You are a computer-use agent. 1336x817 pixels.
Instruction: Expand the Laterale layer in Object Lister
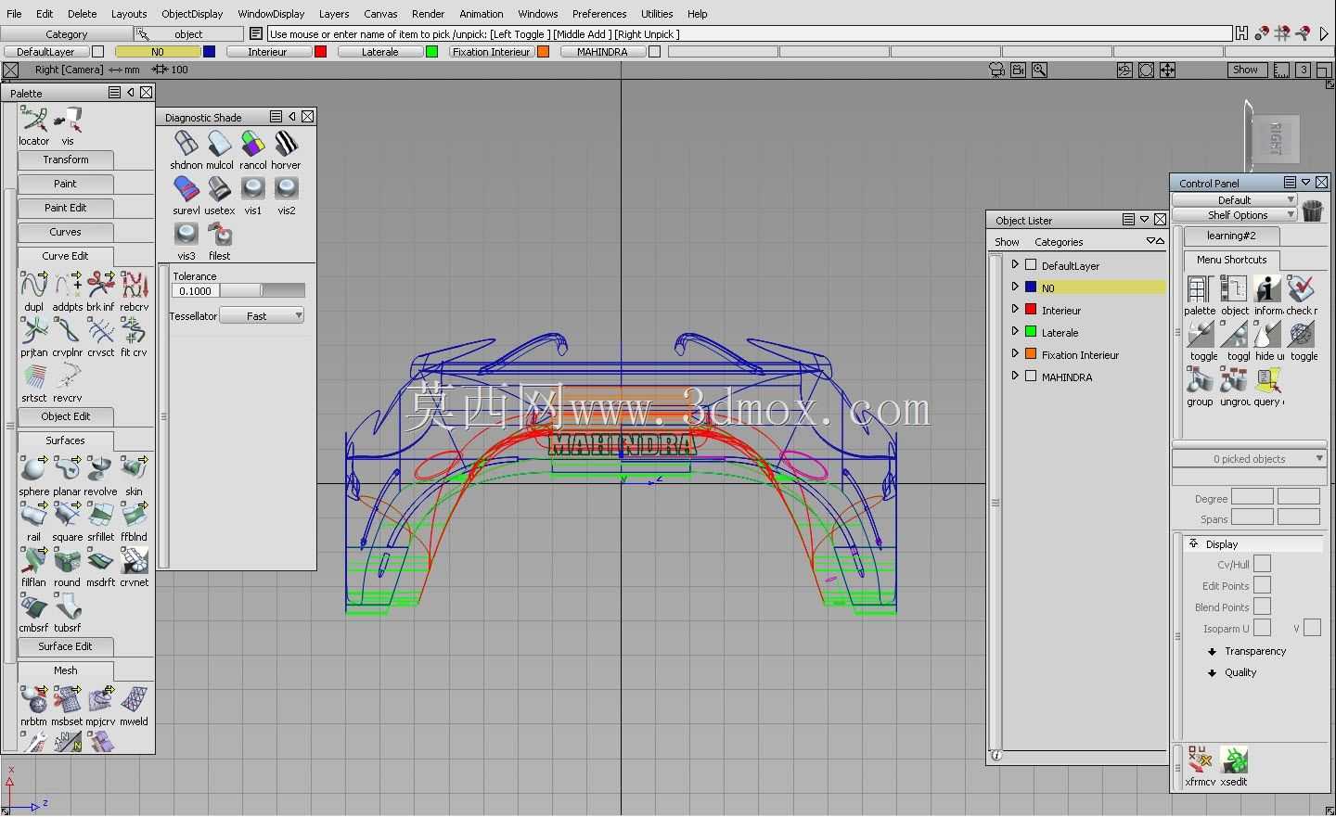(x=1015, y=332)
